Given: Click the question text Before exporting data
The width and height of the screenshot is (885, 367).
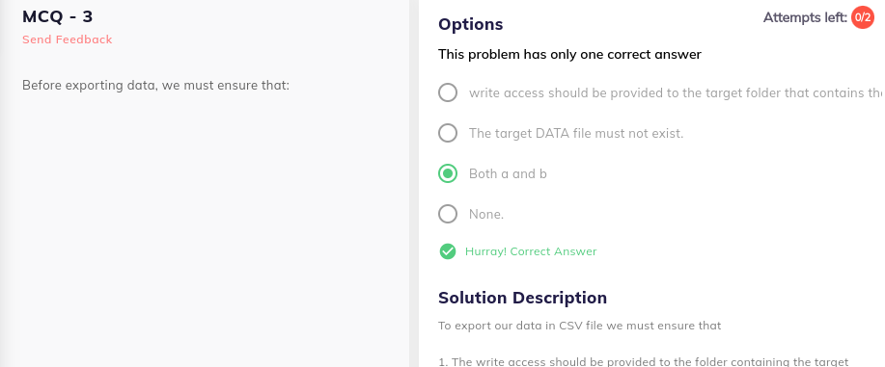Looking at the screenshot, I should (x=155, y=86).
